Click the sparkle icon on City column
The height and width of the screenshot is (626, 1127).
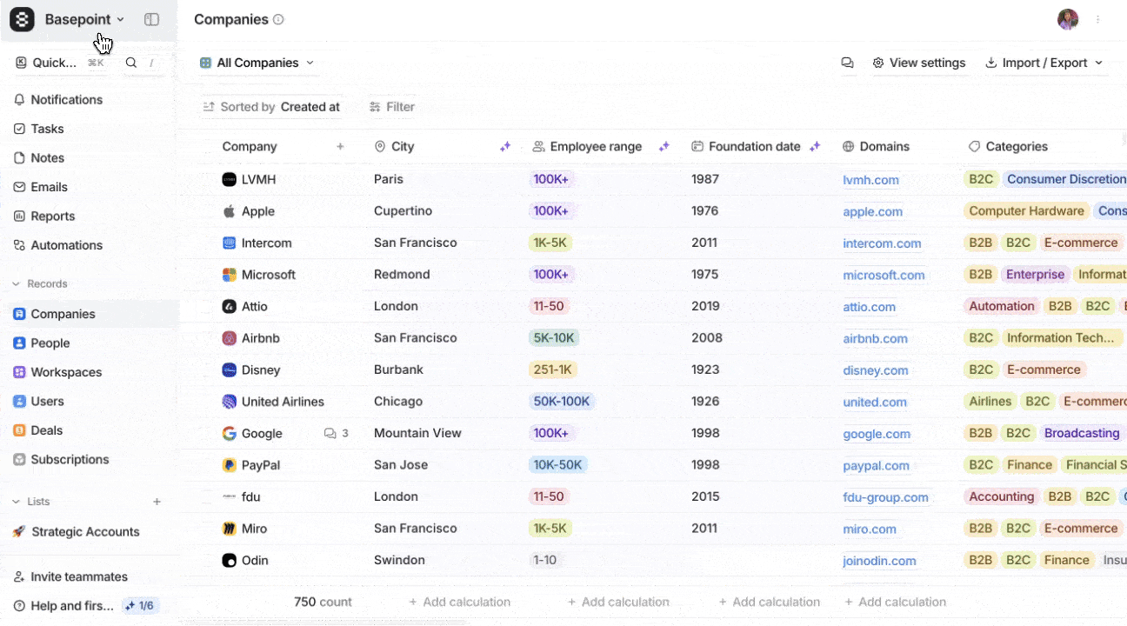pyautogui.click(x=504, y=147)
